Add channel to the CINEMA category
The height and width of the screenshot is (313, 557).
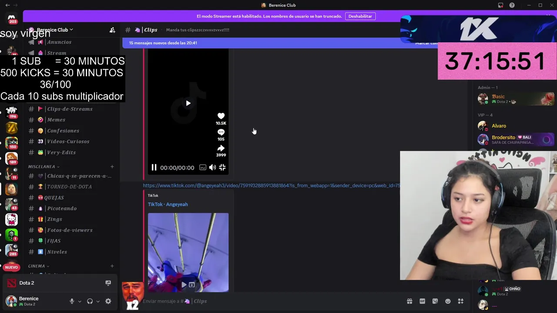[x=112, y=266]
